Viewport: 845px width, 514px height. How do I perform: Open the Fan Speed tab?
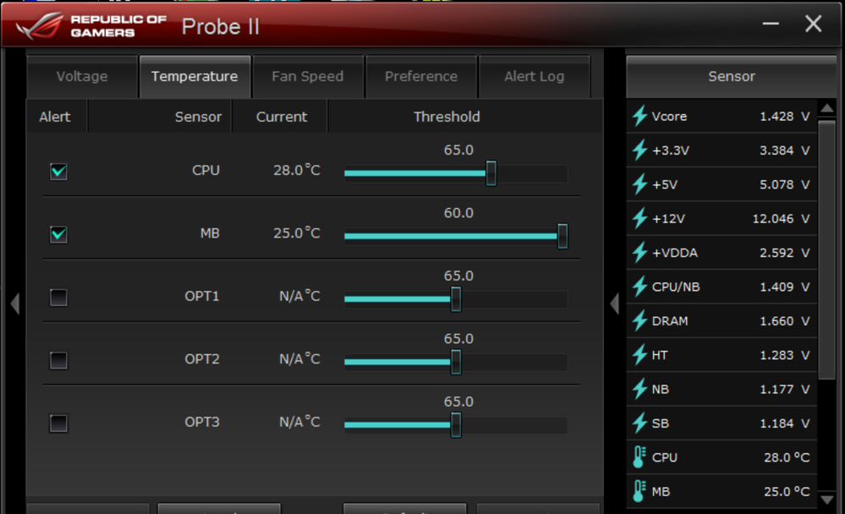[308, 76]
